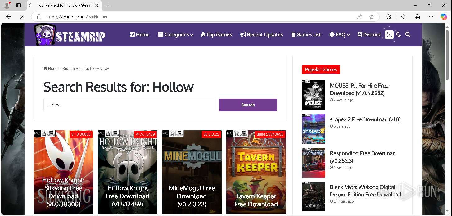Screen dimensions: 452x216
Task: Open MOUSE: P.I. For Hire thumbnail
Action: click(x=314, y=95)
